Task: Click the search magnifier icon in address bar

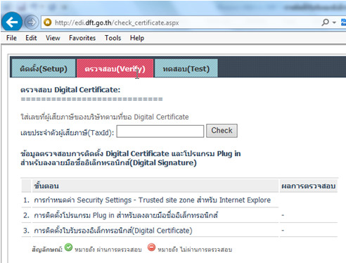Action: point(325,23)
